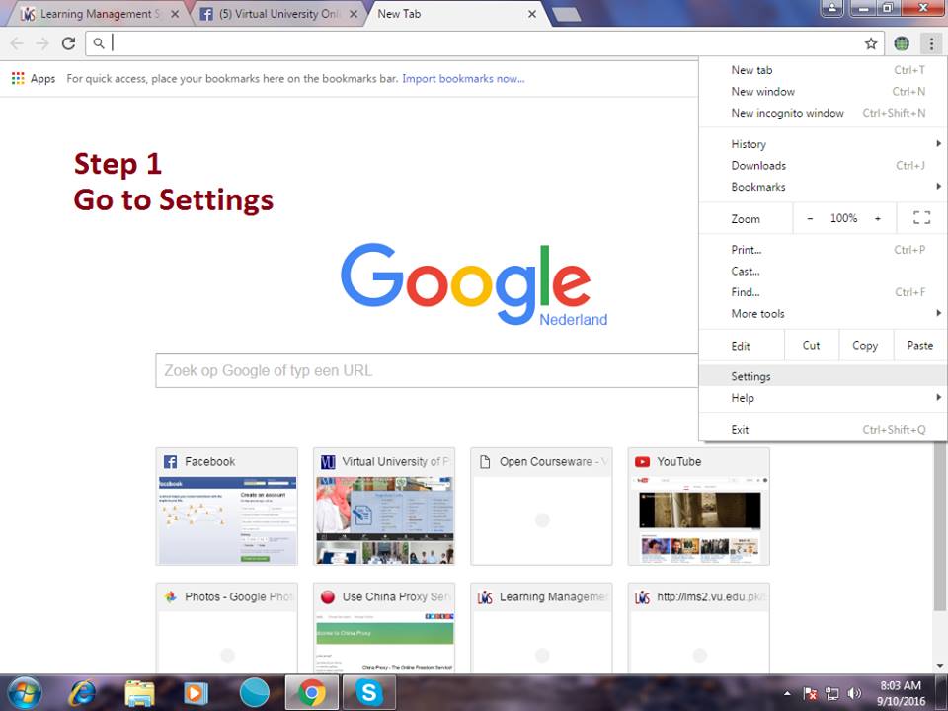
Task: Expand the History submenu
Action: point(823,144)
